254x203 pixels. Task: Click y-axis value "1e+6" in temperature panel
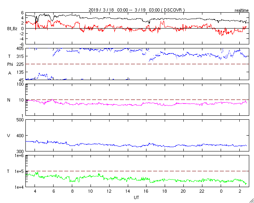click(x=19, y=155)
